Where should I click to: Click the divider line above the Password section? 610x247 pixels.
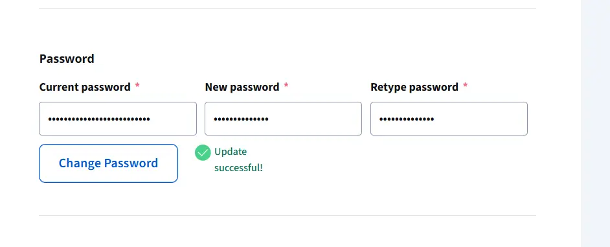288,8
